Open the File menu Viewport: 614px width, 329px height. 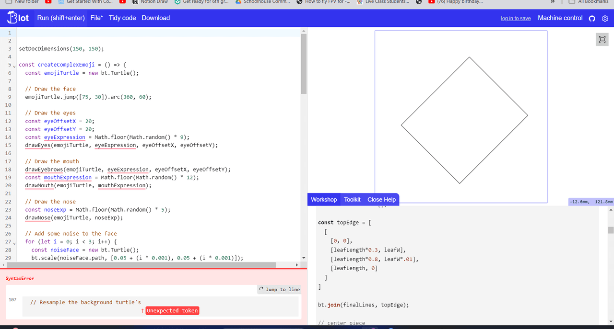[x=96, y=18]
